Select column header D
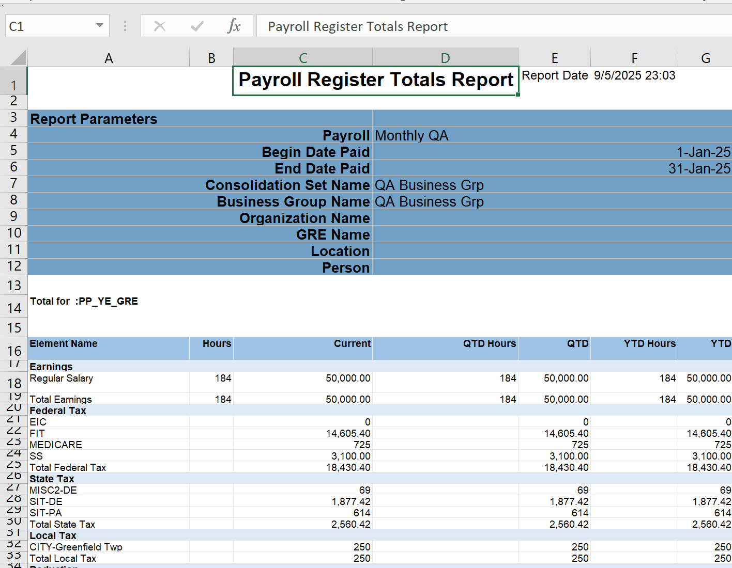This screenshot has width=732, height=568. (445, 57)
